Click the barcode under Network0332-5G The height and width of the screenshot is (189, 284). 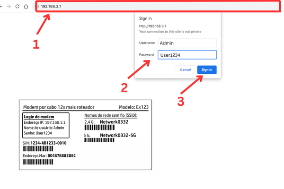[x=99, y=140]
